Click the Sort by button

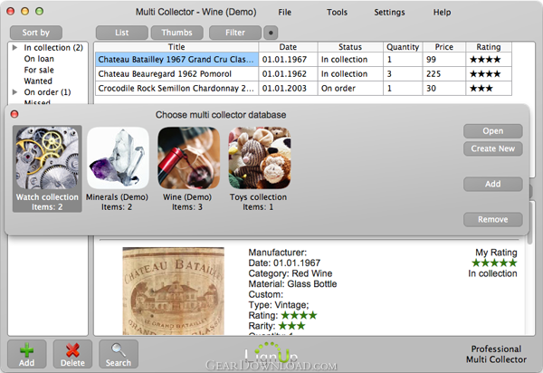coord(36,33)
